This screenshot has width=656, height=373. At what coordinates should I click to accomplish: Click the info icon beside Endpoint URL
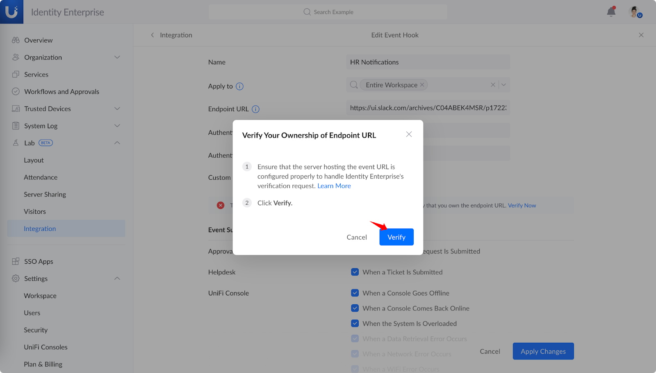coord(255,109)
